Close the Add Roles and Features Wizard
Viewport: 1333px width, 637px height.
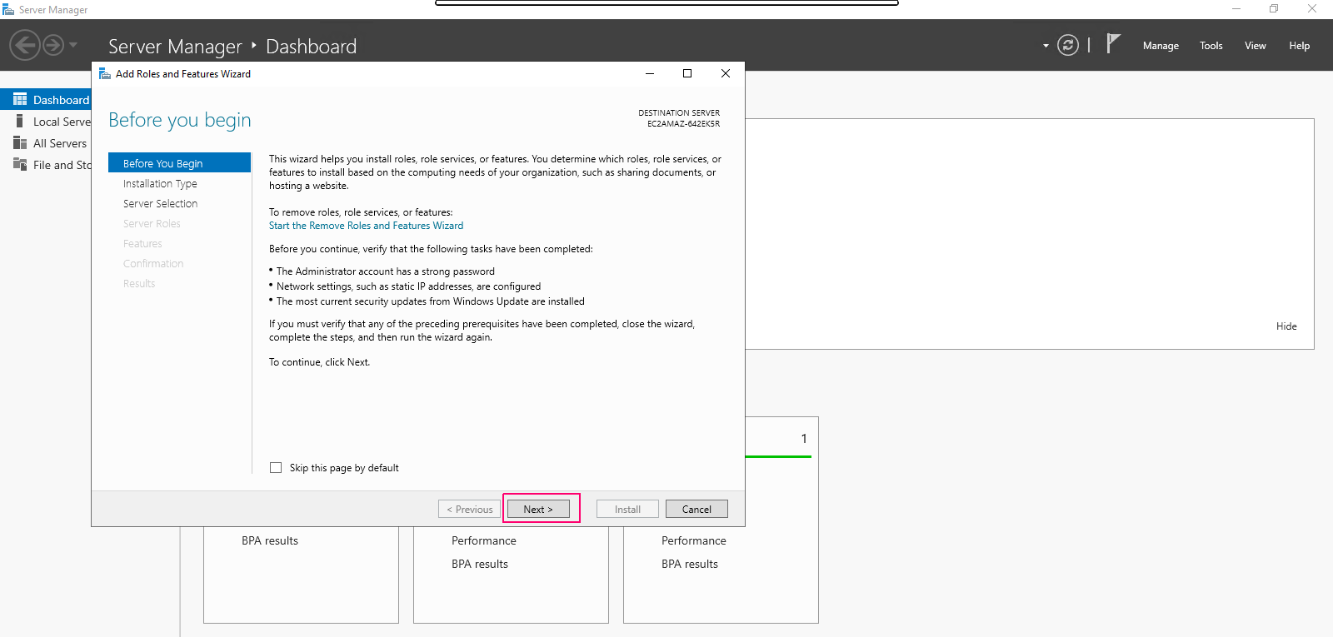pyautogui.click(x=726, y=73)
